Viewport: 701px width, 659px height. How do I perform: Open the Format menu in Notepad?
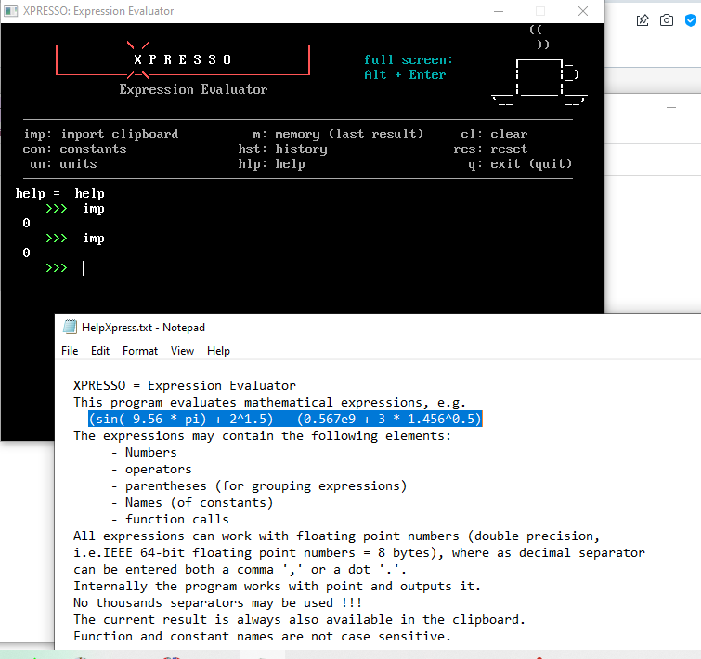(x=140, y=351)
